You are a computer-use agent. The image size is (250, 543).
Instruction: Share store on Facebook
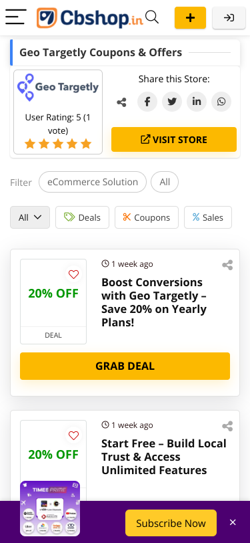pos(147,102)
